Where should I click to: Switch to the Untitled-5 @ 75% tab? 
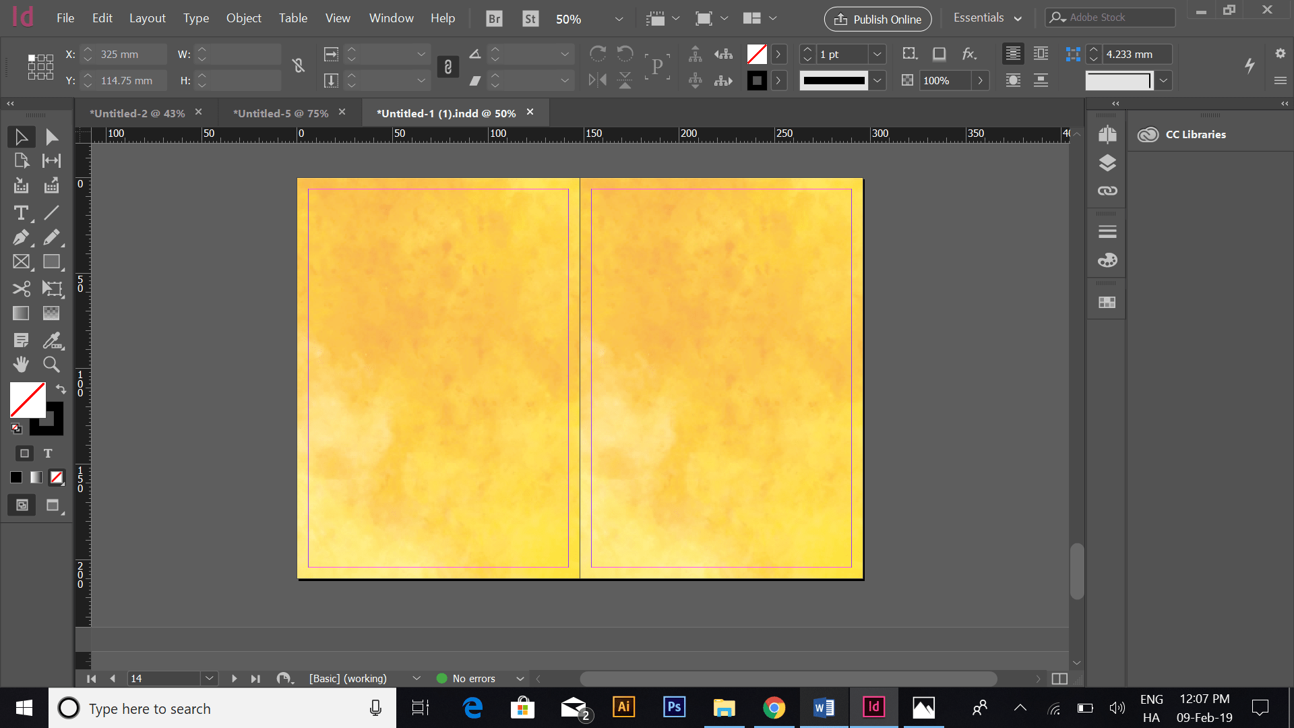pos(280,113)
